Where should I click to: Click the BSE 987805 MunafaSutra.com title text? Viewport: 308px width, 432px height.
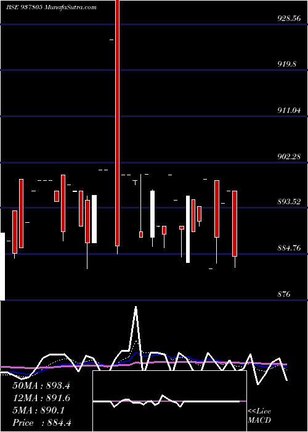click(51, 7)
